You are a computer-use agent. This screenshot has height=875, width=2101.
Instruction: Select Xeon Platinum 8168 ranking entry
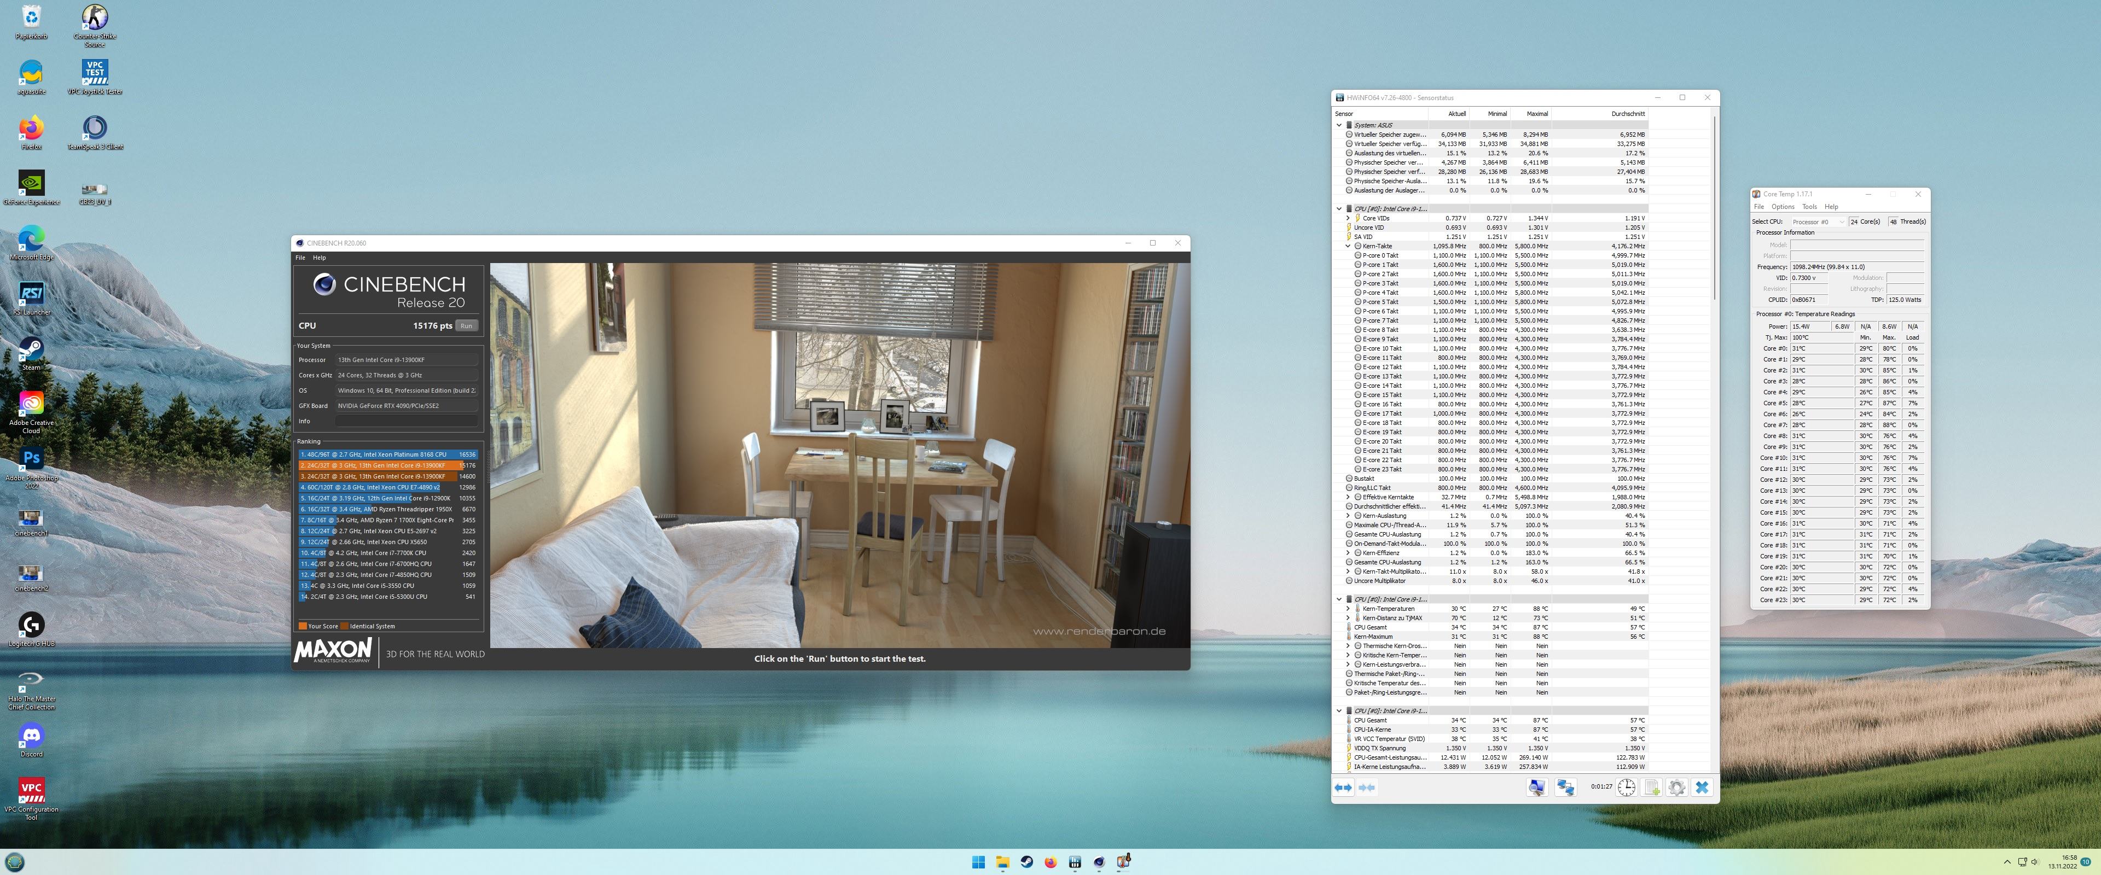coord(388,455)
